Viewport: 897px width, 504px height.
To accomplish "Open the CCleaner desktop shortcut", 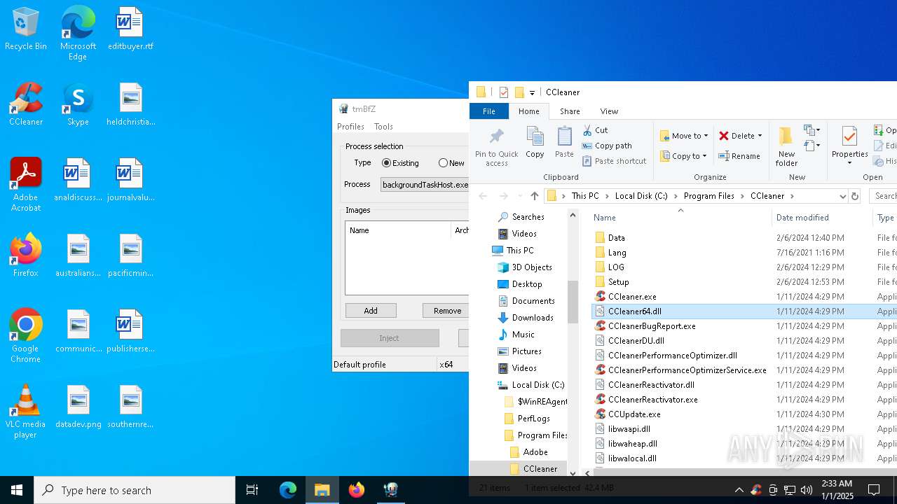I will [x=26, y=105].
